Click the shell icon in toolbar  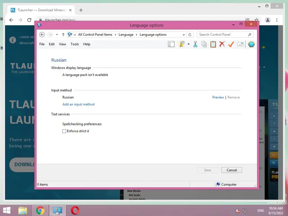[251, 44]
